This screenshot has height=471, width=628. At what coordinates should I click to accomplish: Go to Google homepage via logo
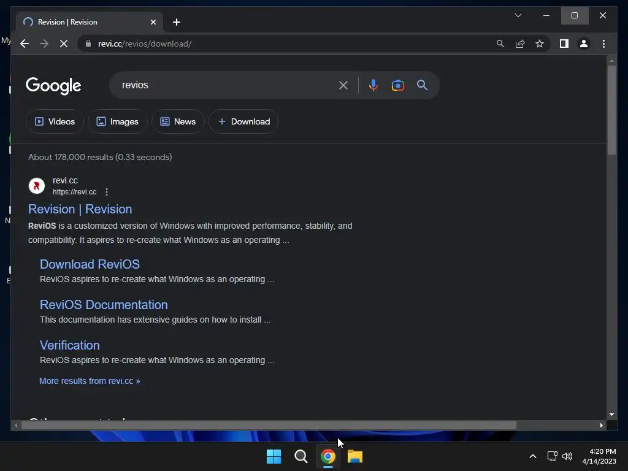(53, 85)
